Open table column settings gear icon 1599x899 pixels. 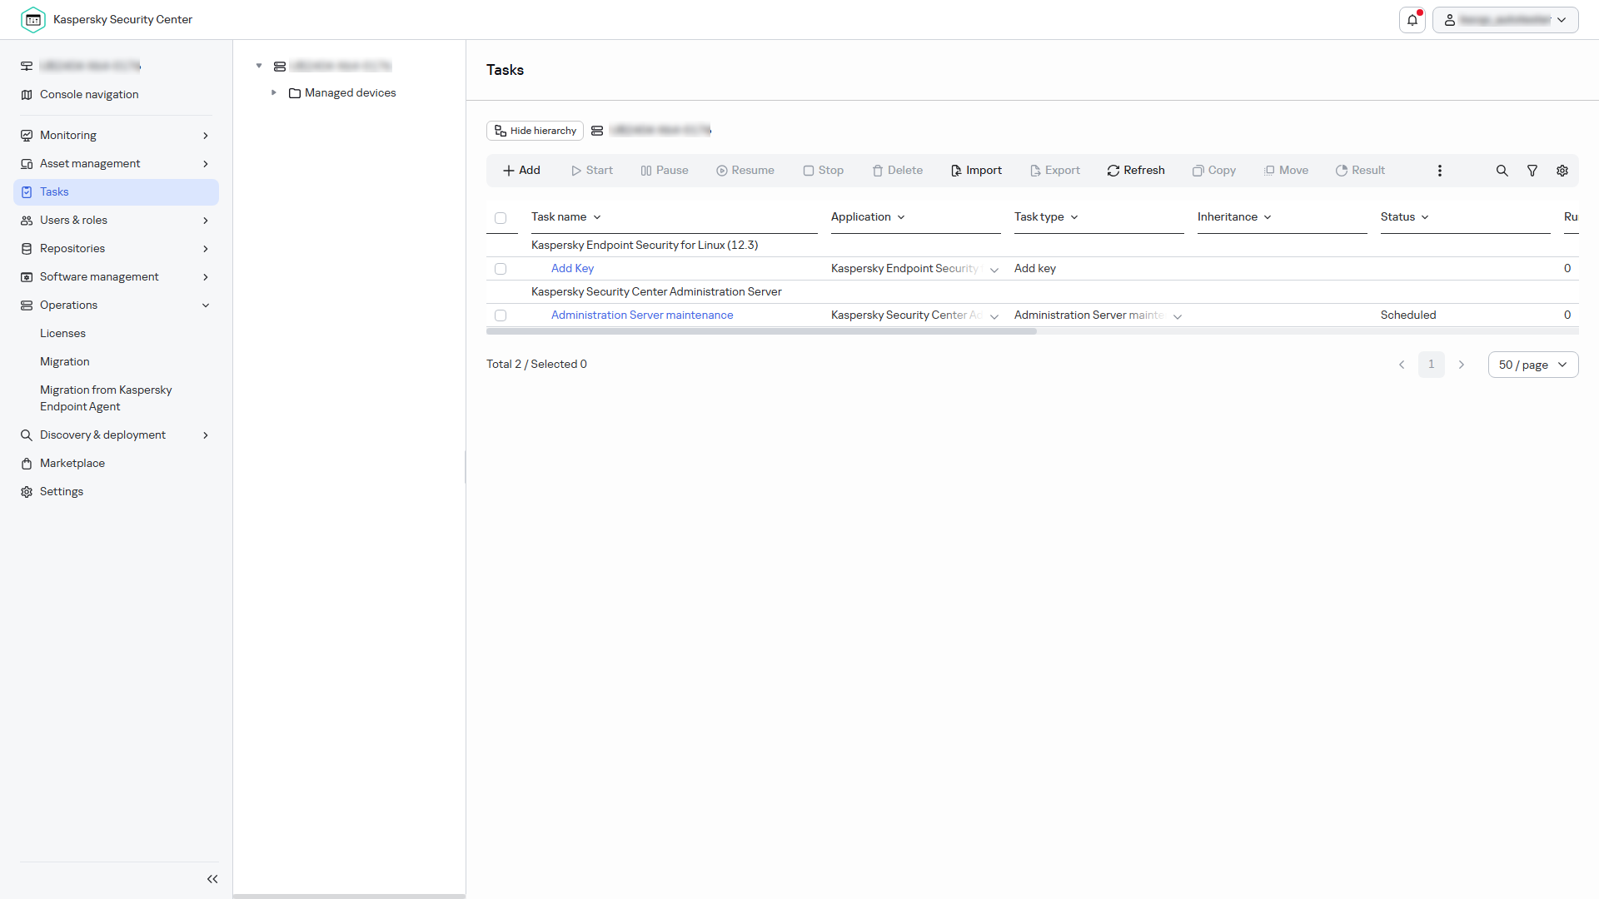click(x=1562, y=171)
